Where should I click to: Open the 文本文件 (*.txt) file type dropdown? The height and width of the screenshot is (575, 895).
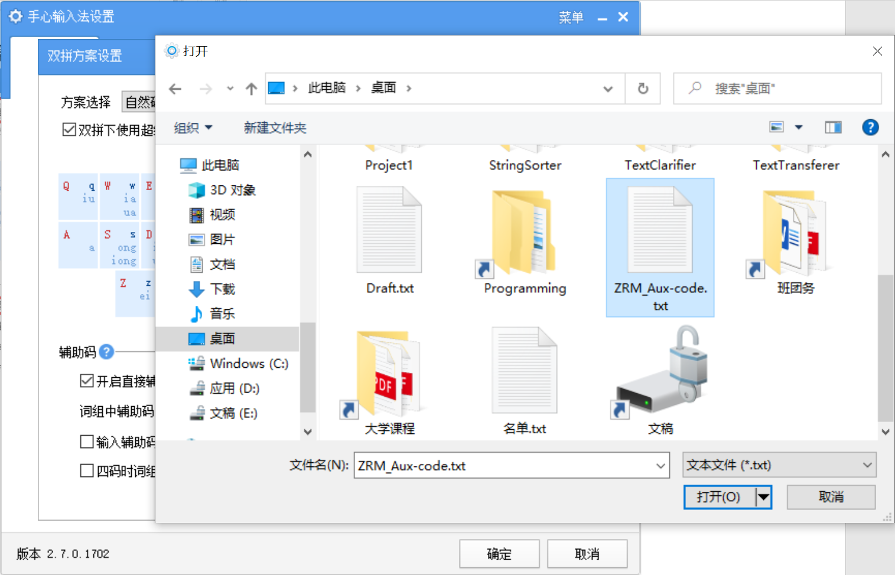[866, 465]
